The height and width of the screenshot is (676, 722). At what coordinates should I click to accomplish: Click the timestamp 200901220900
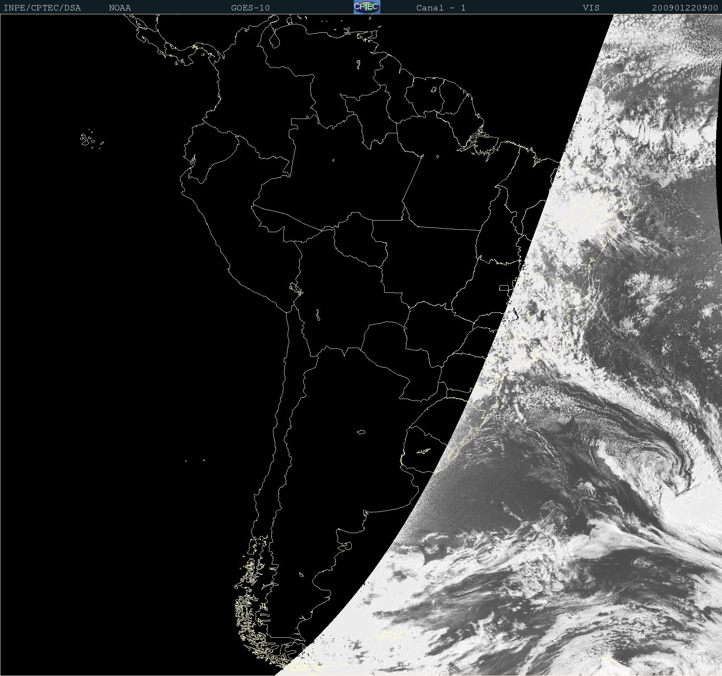[685, 8]
